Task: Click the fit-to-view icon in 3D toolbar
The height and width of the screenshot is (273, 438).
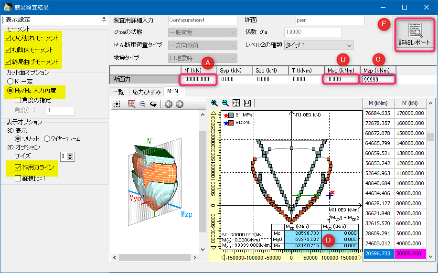Action: pos(117,104)
